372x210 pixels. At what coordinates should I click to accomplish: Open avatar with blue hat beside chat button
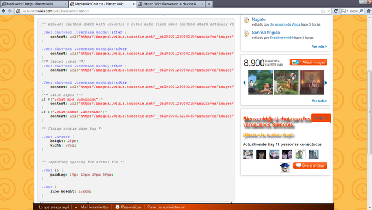[x=285, y=168]
